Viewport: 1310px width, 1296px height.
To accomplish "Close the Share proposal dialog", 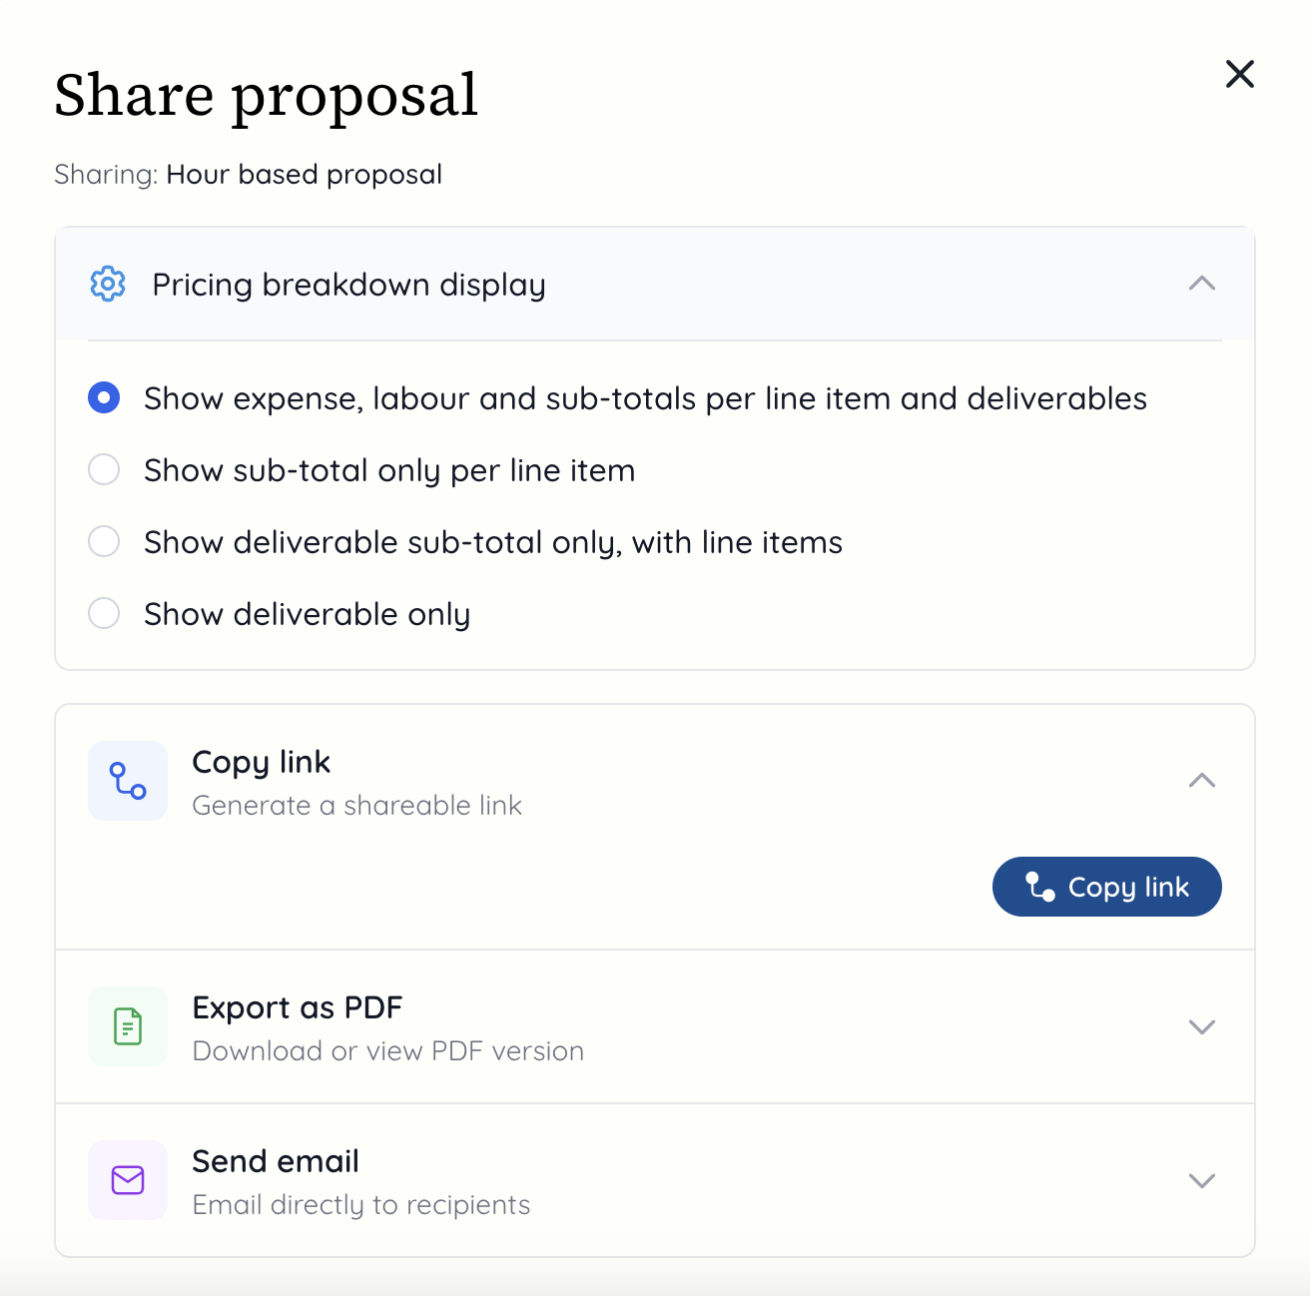I will coord(1239,74).
